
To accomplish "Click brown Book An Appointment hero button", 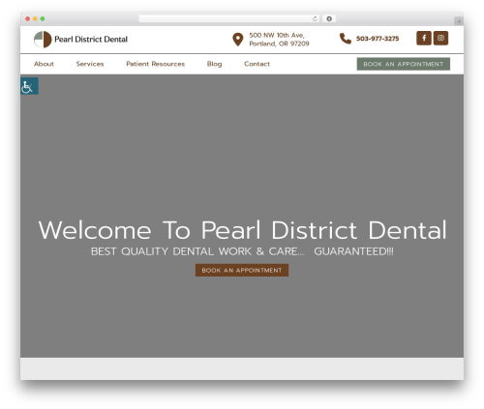I will click(x=242, y=270).
